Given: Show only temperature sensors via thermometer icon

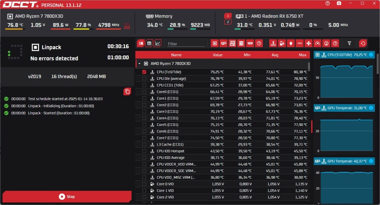Looking at the screenshot, I should click(273, 43).
